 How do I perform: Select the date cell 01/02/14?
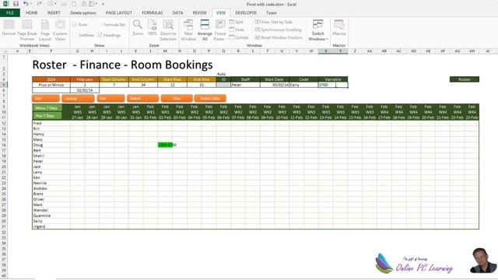point(85,90)
